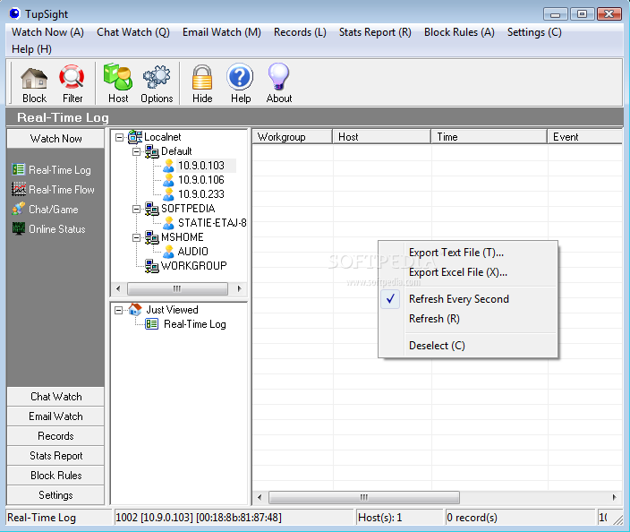This screenshot has width=630, height=532.
Task: Click host tree horizontal scrollbar thumb
Action: click(x=177, y=288)
